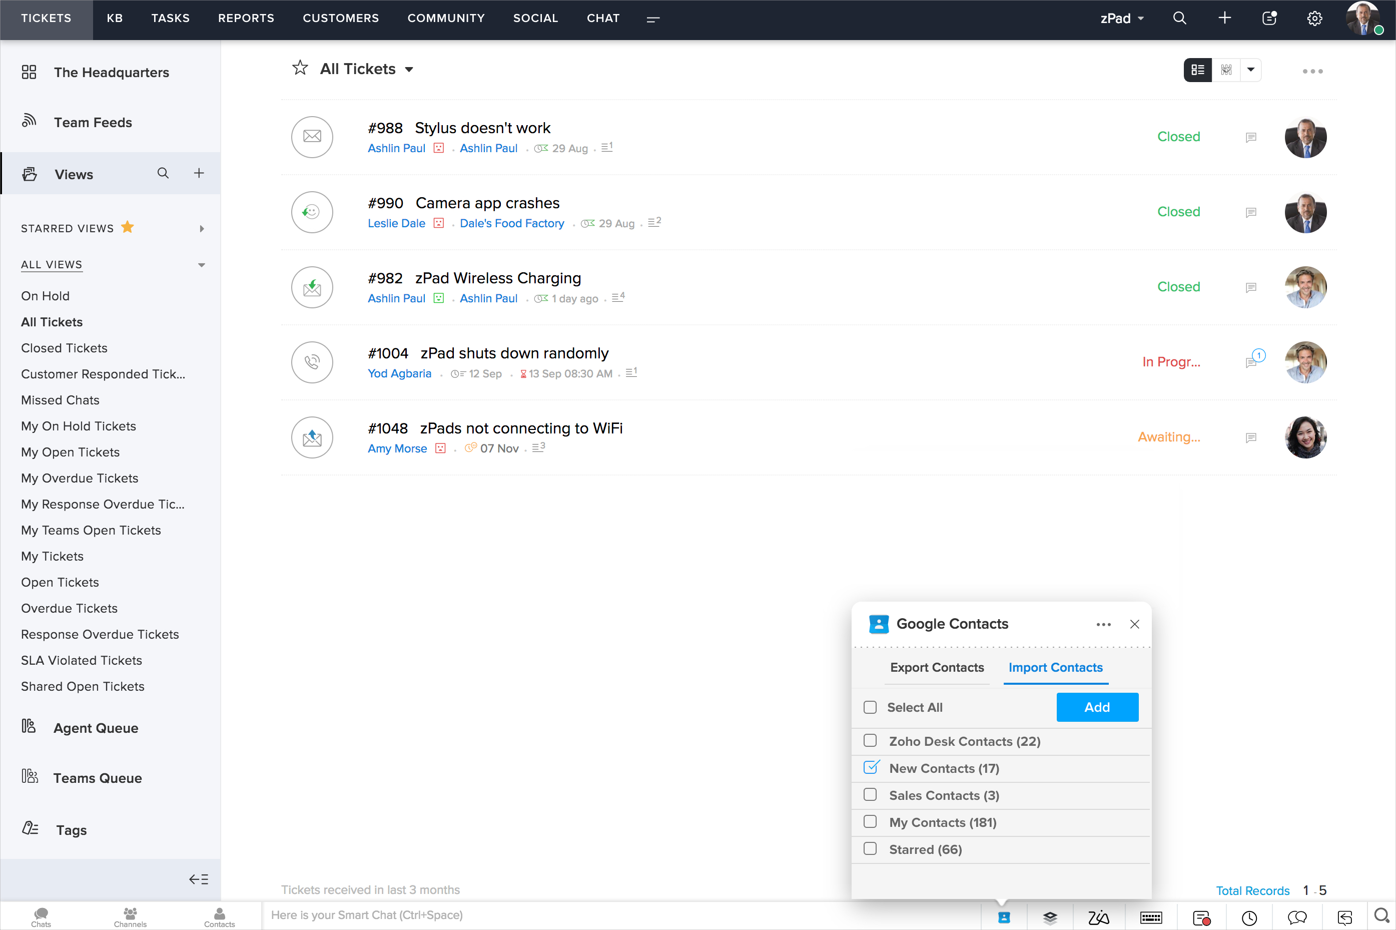Uncheck the New Contacts (17) checkbox
The width and height of the screenshot is (1396, 930).
(871, 767)
